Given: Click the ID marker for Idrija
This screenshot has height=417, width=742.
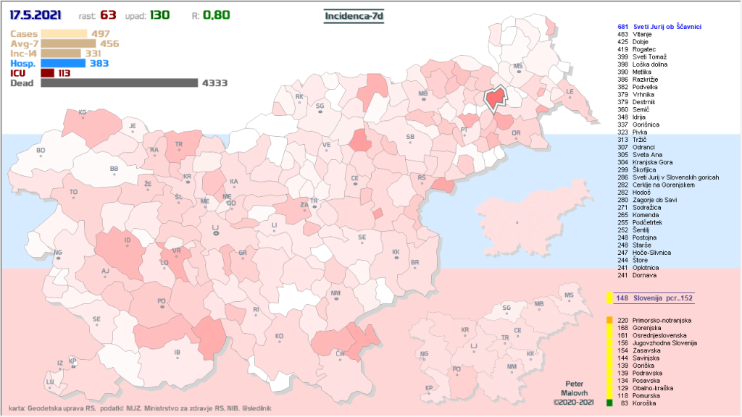Looking at the screenshot, I should (x=128, y=240).
